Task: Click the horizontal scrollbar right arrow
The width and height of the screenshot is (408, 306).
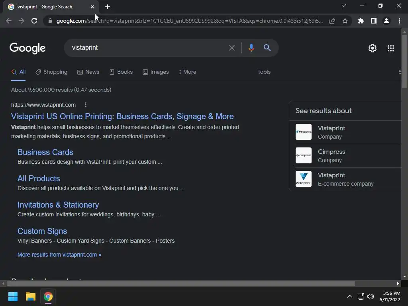Action: tap(398, 283)
